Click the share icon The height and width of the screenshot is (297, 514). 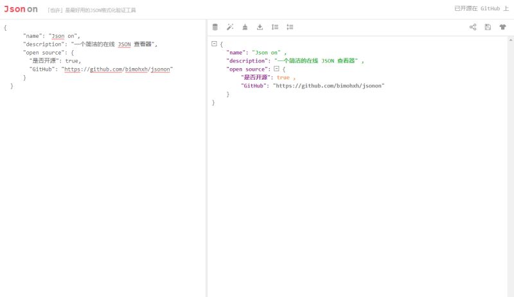473,27
